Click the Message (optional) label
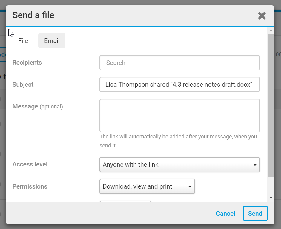281x229 pixels. point(38,106)
